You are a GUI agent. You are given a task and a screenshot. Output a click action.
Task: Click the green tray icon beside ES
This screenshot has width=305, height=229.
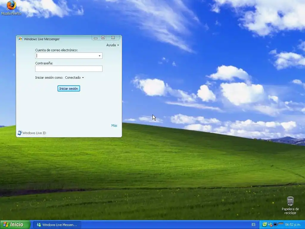pyautogui.click(x=264, y=225)
